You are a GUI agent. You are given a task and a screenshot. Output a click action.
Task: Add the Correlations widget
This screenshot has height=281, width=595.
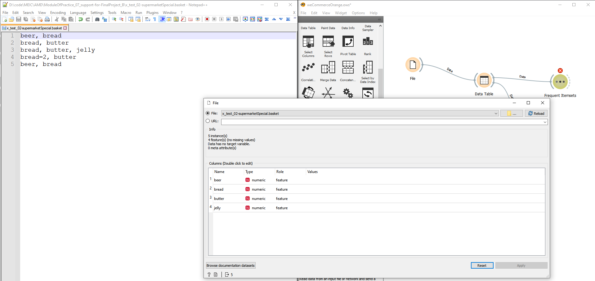308,72
